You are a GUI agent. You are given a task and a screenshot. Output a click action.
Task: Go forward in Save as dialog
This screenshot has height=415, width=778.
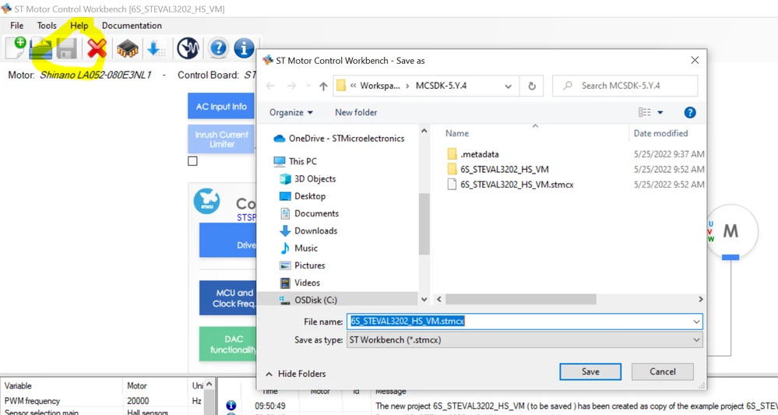coord(292,86)
